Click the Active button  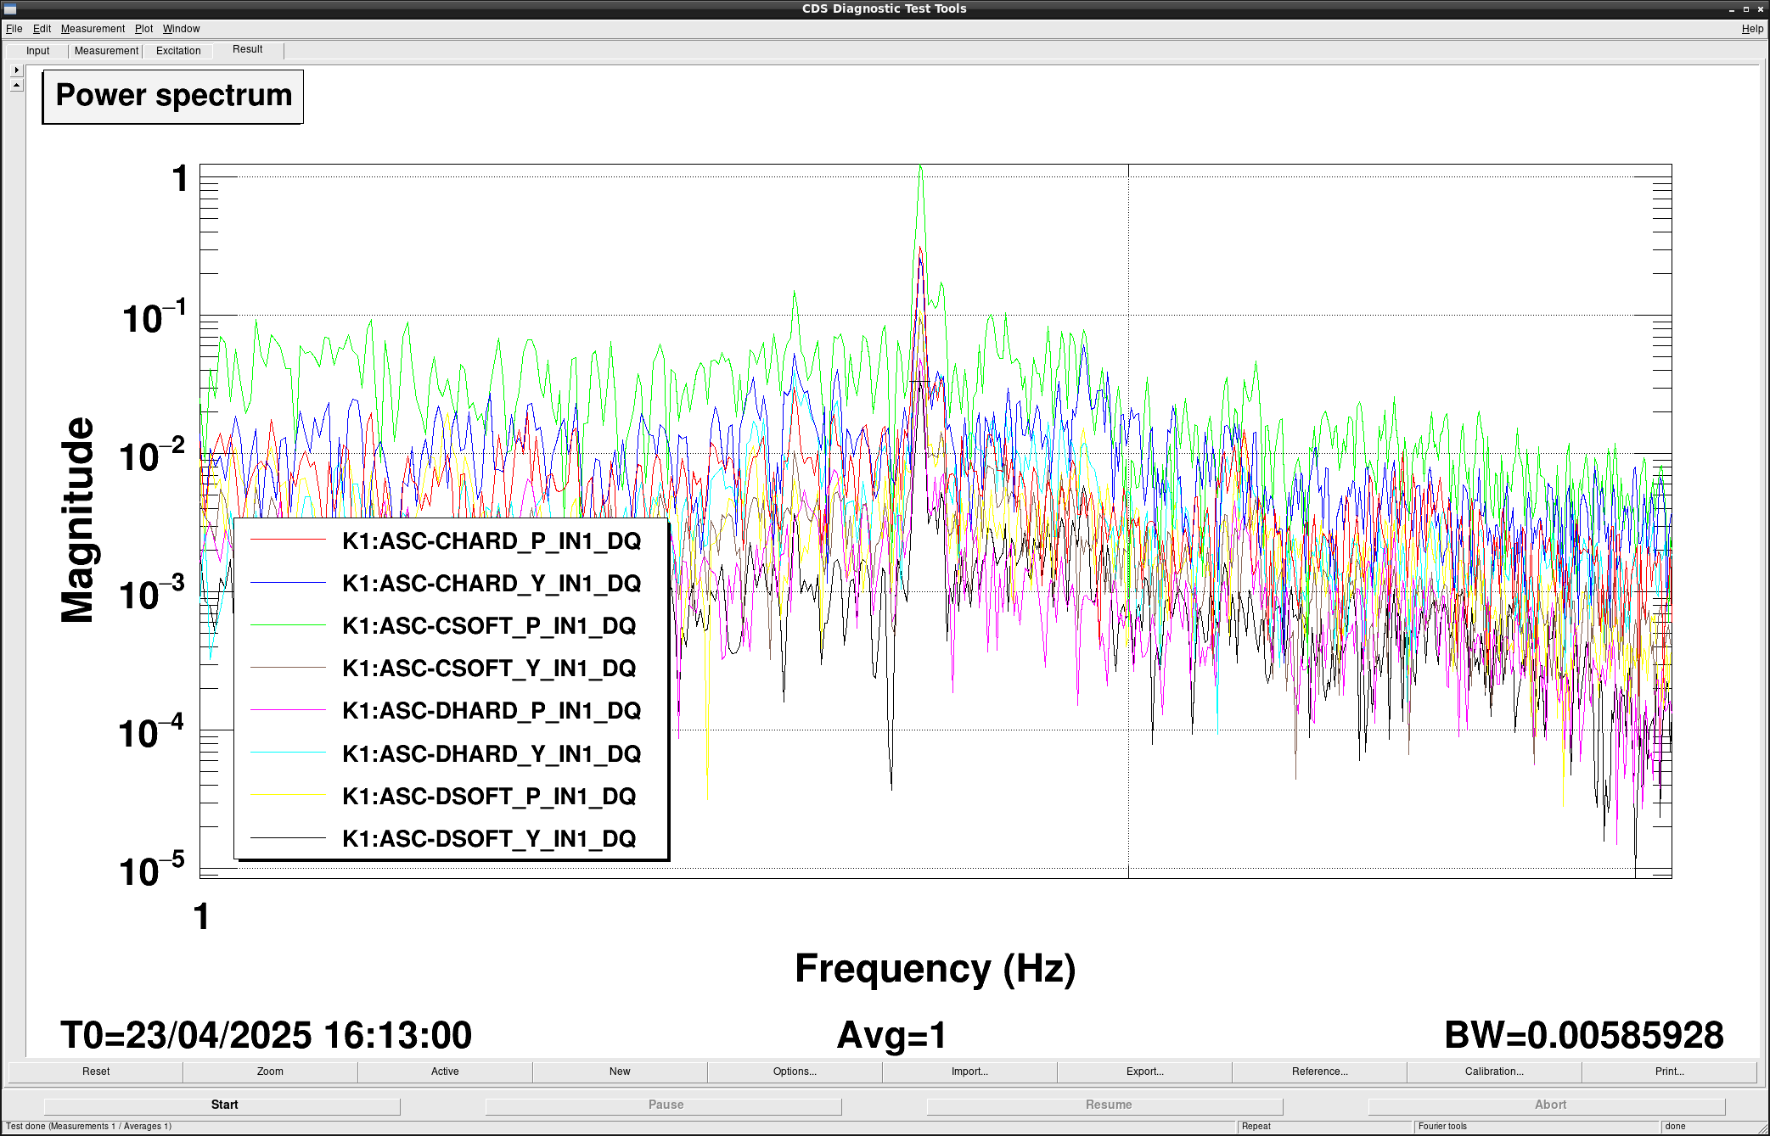[445, 1072]
